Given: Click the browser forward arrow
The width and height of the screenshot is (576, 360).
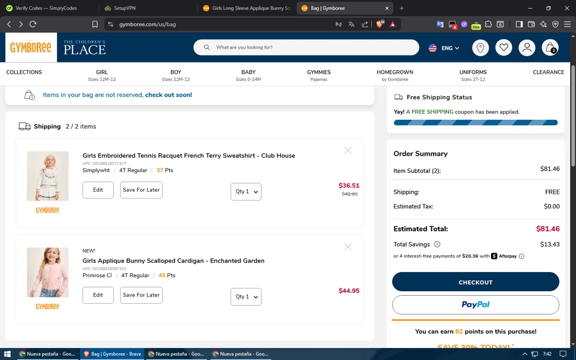Looking at the screenshot, I should pyautogui.click(x=21, y=24).
